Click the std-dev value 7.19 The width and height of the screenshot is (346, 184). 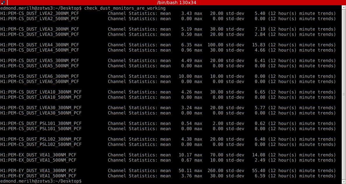(260, 29)
